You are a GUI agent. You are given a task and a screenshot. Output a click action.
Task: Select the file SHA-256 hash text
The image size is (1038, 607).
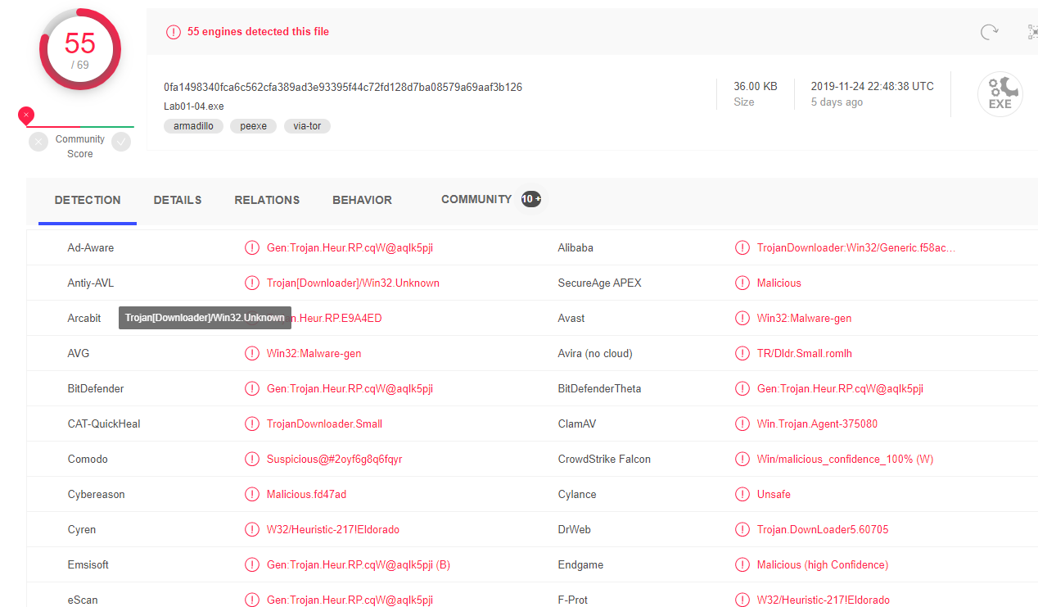[x=343, y=87]
